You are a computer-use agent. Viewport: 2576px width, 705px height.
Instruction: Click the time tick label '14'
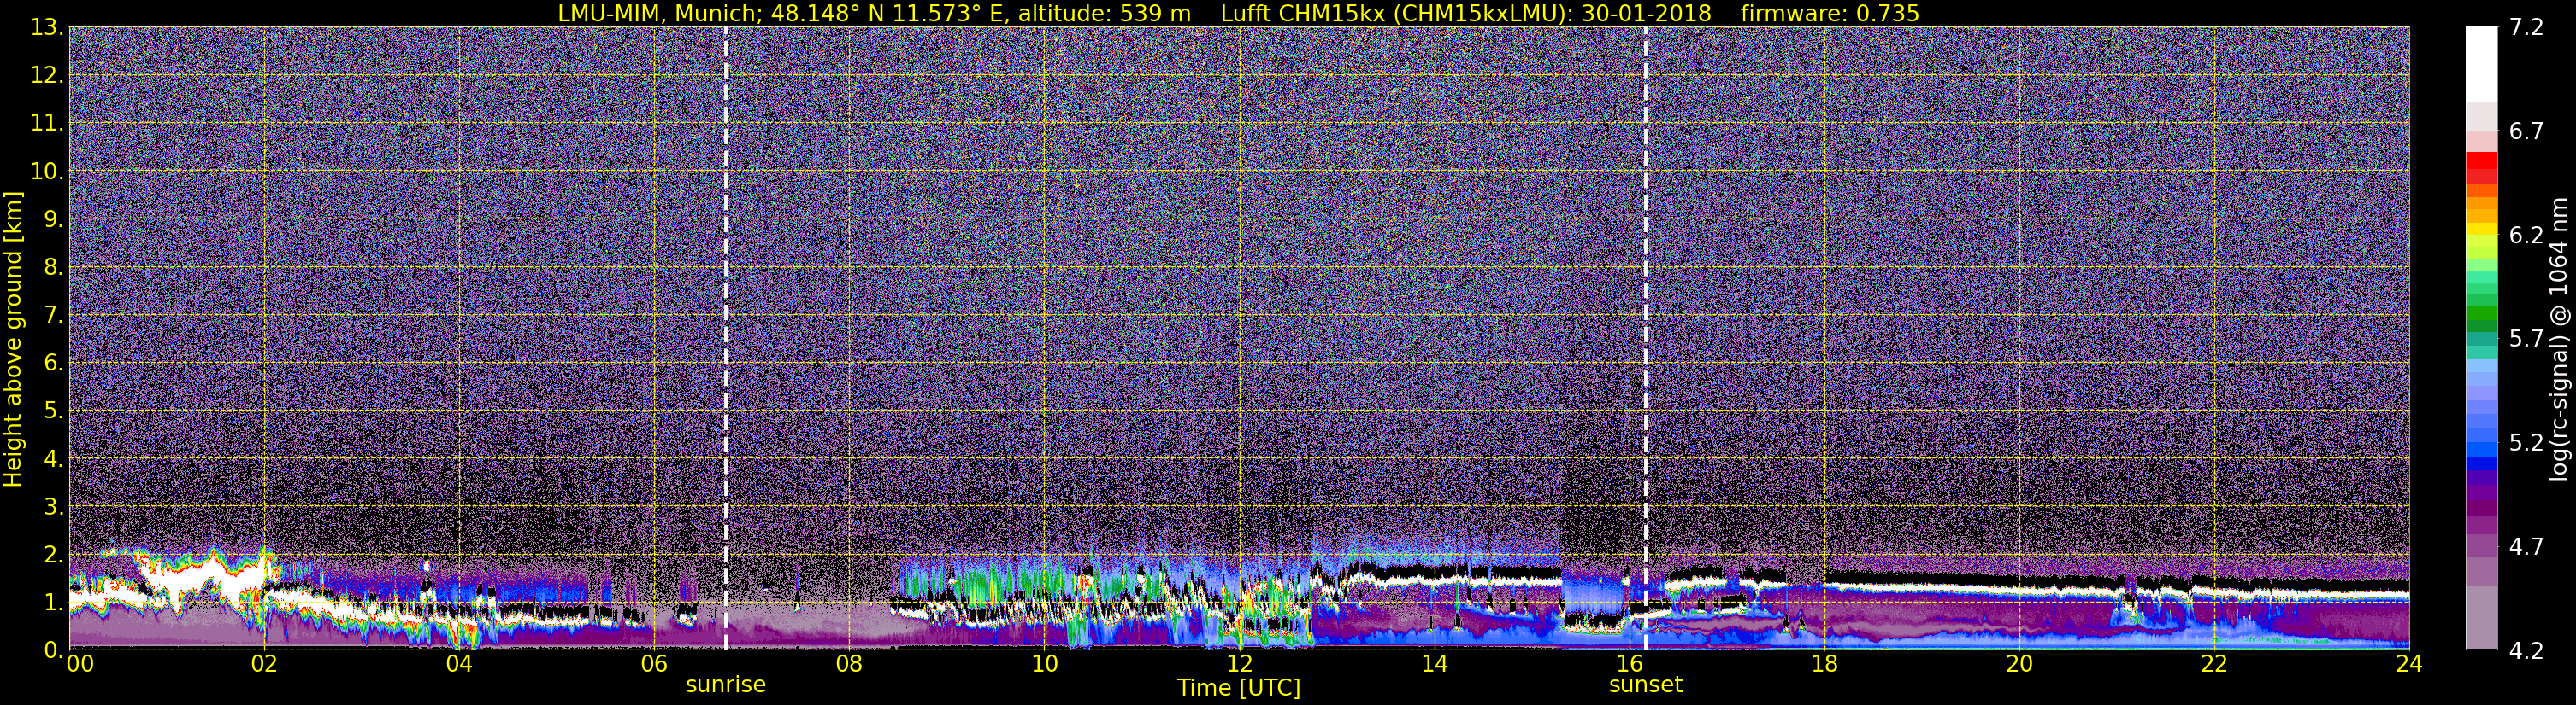1434,664
